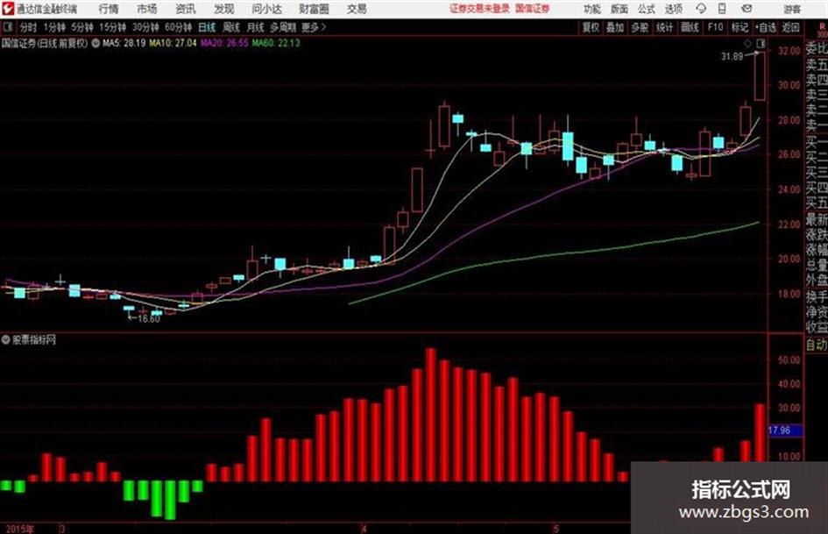Open the 发现 menu
This screenshot has width=828, height=534.
pos(224,9)
